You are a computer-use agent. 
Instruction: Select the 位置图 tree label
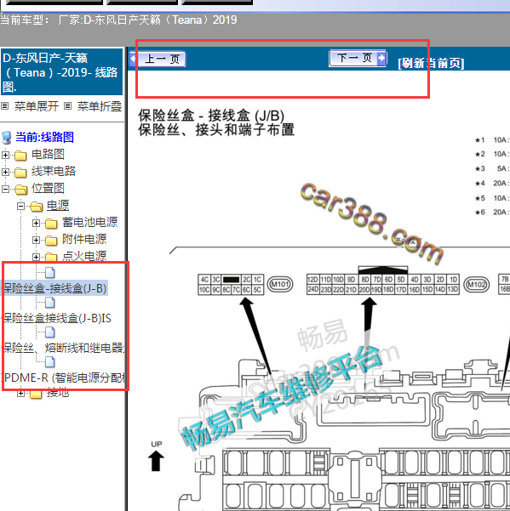(48, 188)
